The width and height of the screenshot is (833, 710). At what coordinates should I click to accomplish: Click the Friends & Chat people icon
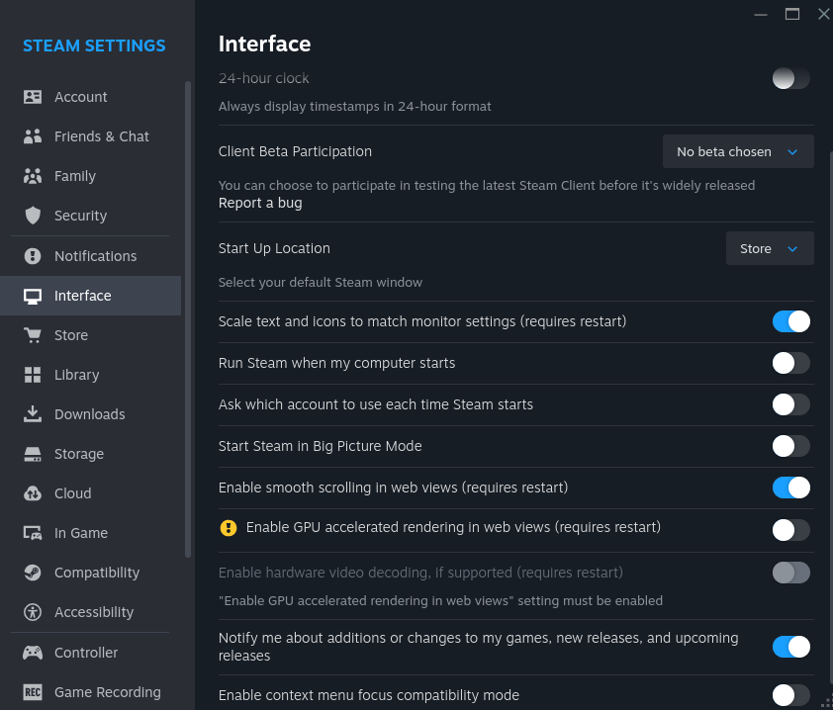[33, 136]
